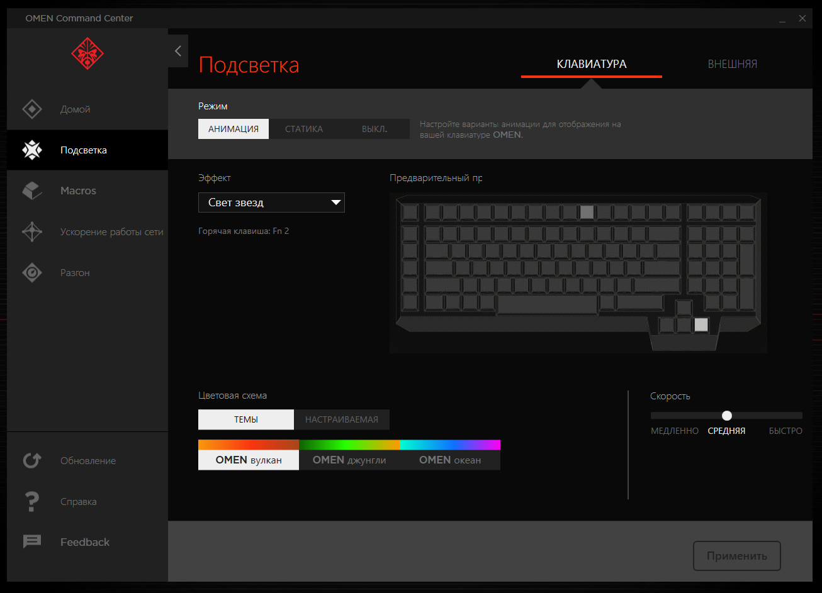Click the Горячая клавиша: Fn 2 text

(x=244, y=231)
